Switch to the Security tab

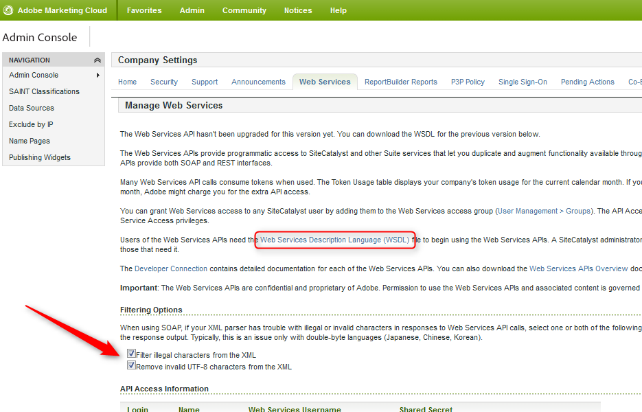(164, 82)
